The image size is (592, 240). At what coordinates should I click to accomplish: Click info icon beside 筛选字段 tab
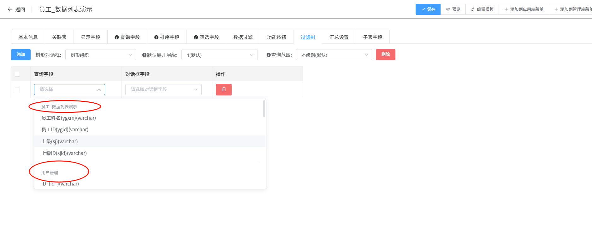(196, 37)
